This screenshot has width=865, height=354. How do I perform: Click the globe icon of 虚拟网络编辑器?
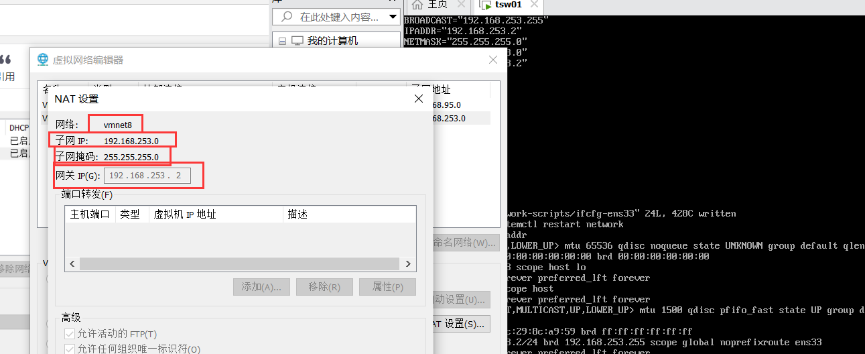pyautogui.click(x=43, y=60)
